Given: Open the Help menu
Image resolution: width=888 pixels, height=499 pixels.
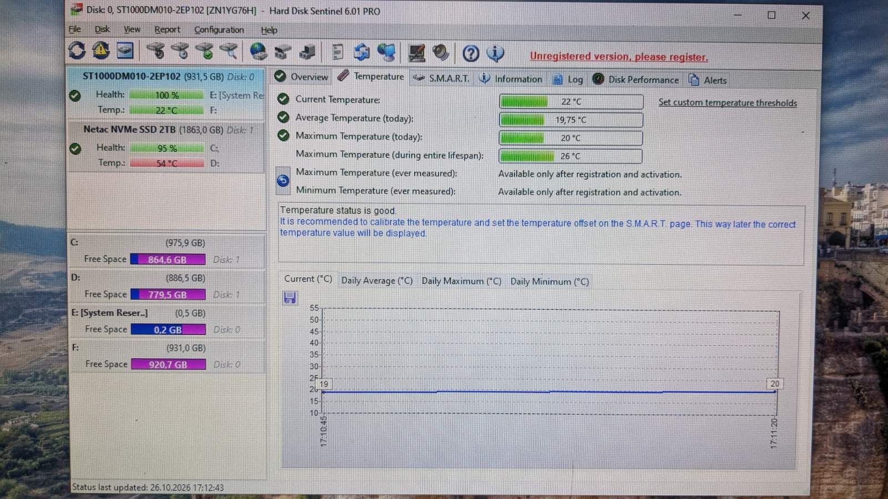Looking at the screenshot, I should click(269, 30).
